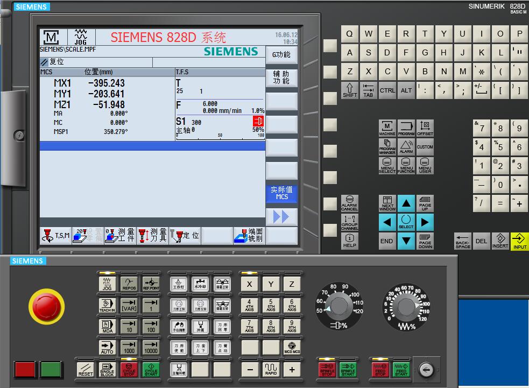Stop spindle with SPINDLE STOP key
Image resolution: width=529 pixels, height=388 pixels.
coord(327,370)
